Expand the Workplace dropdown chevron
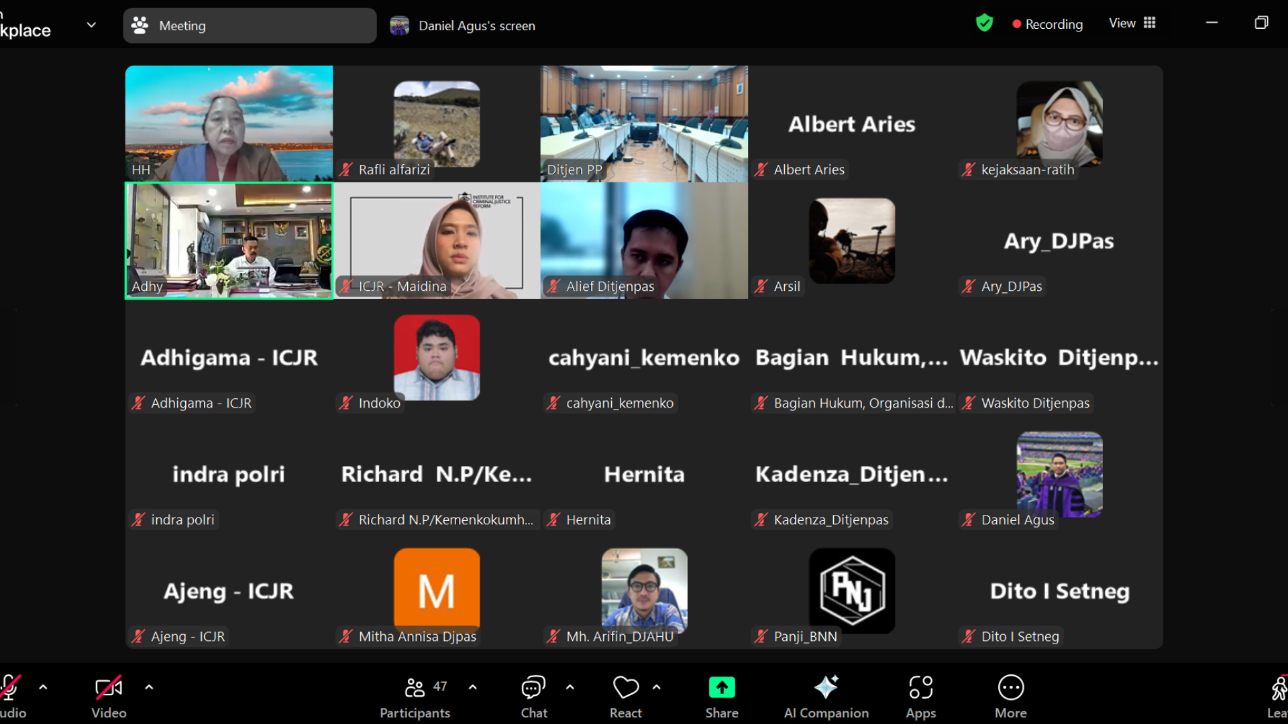This screenshot has width=1288, height=724. pyautogui.click(x=92, y=25)
